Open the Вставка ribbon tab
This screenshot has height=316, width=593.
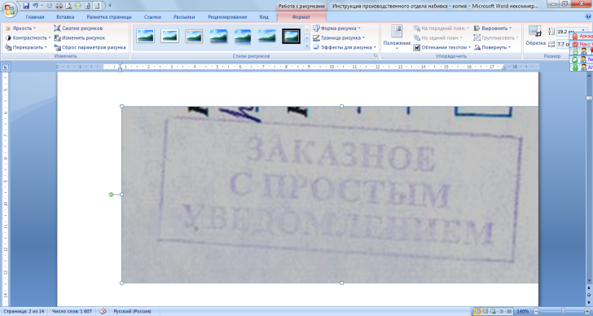tap(65, 17)
